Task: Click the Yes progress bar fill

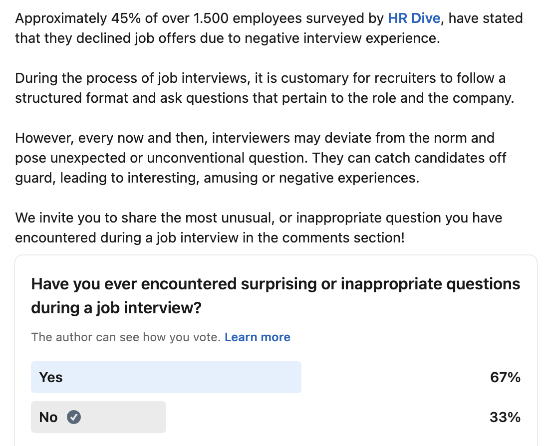Action: (166, 377)
